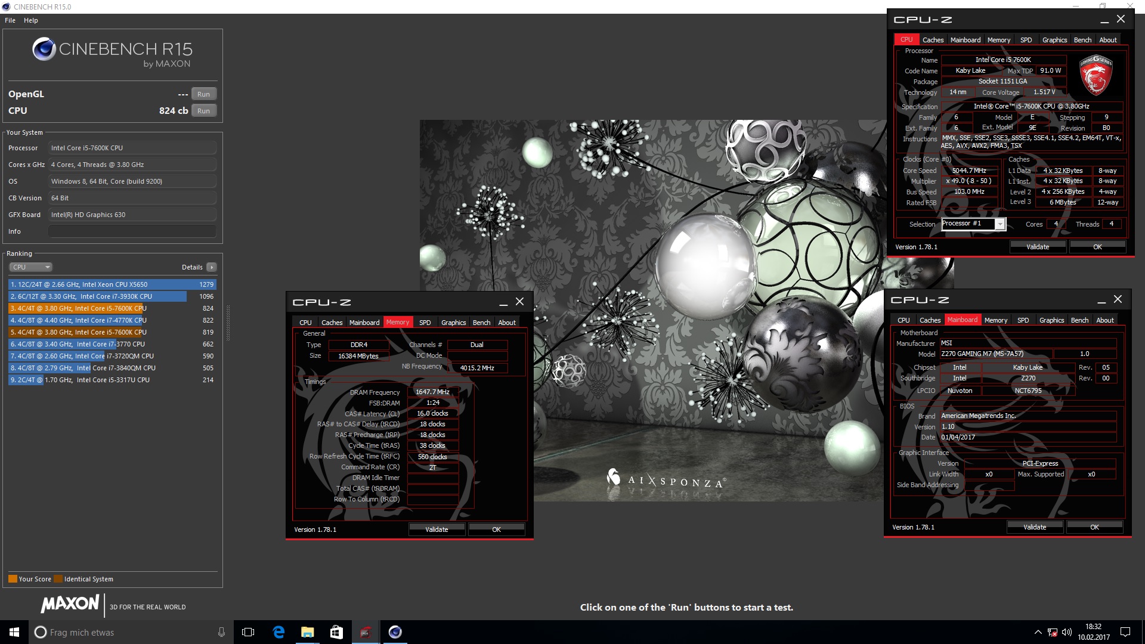1145x644 pixels.
Task: Switch to the Cinebench taskbar icon
Action: click(395, 632)
